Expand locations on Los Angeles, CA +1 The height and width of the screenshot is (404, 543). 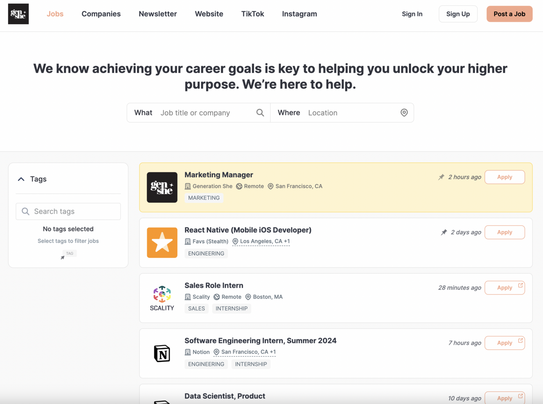[261, 241]
